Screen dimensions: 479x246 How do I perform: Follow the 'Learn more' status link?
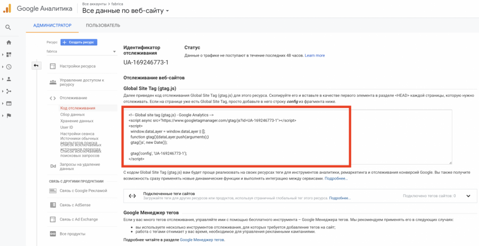[315, 55]
